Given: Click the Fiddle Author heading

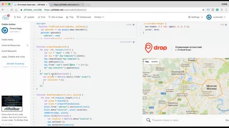Looking at the screenshot, I should coord(9,25).
